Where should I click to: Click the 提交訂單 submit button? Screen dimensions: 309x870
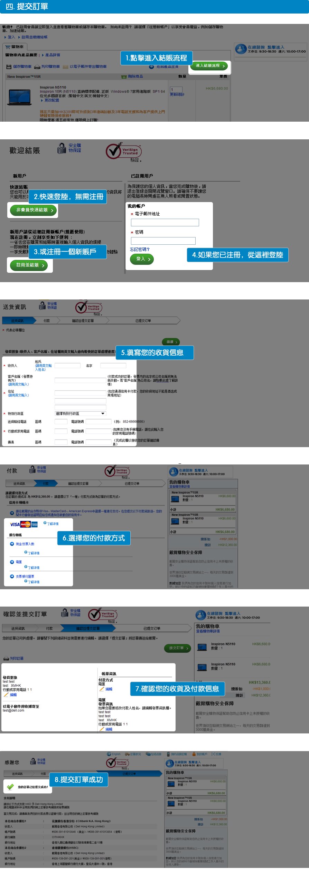[x=178, y=648]
